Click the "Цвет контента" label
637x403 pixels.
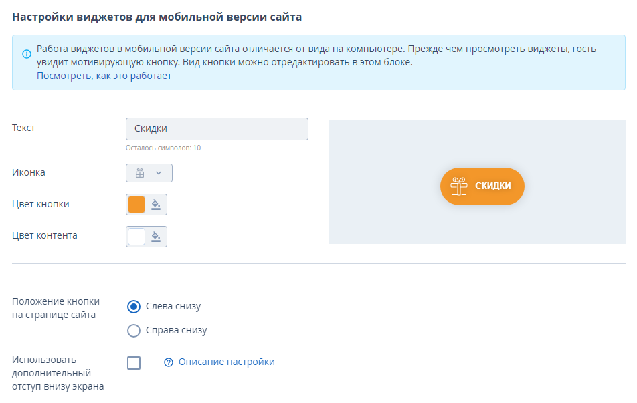click(x=45, y=235)
